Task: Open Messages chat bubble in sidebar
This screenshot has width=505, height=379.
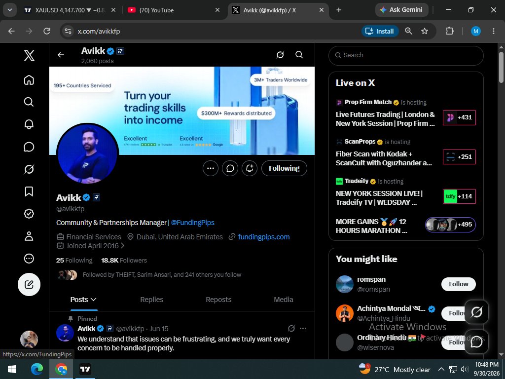Action: click(29, 147)
